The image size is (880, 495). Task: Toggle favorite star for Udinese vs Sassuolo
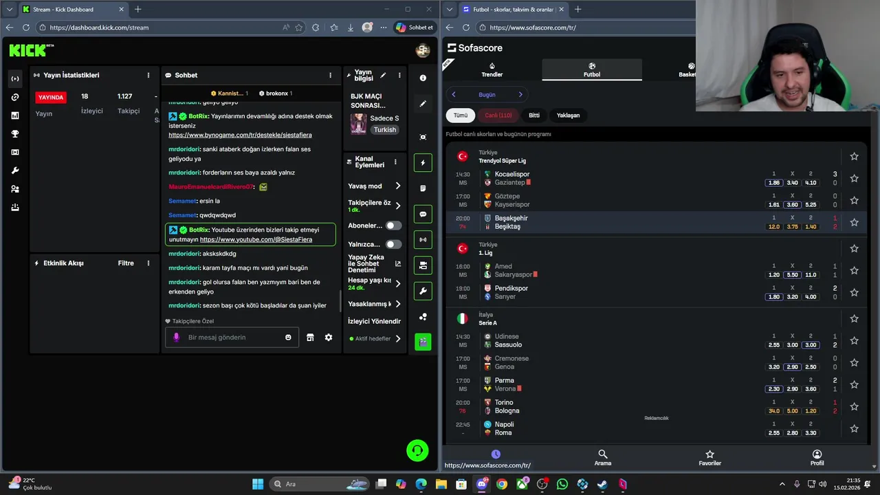click(x=854, y=340)
